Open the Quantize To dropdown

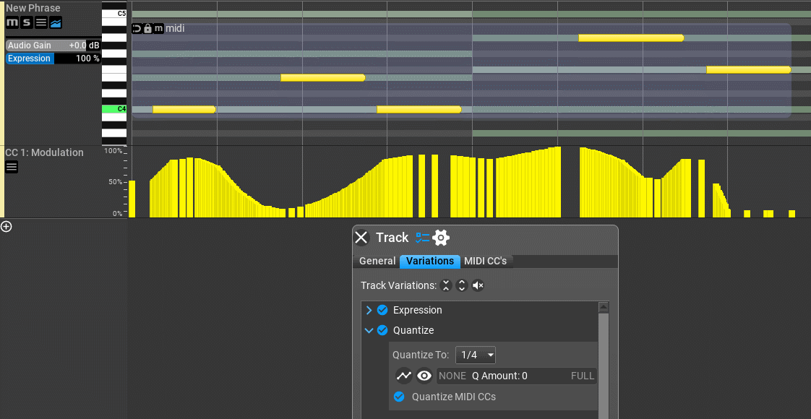tap(476, 355)
